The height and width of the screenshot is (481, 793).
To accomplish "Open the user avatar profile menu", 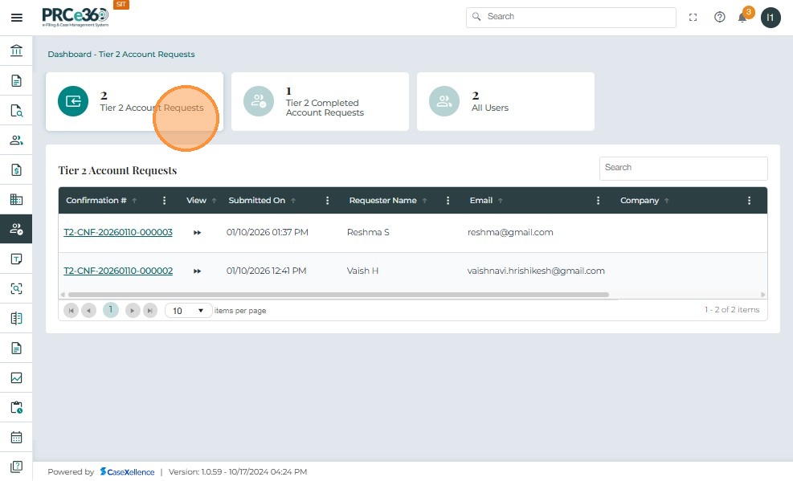I will point(771,18).
